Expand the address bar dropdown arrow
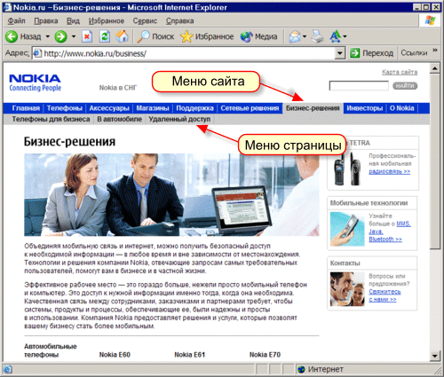 click(x=340, y=53)
